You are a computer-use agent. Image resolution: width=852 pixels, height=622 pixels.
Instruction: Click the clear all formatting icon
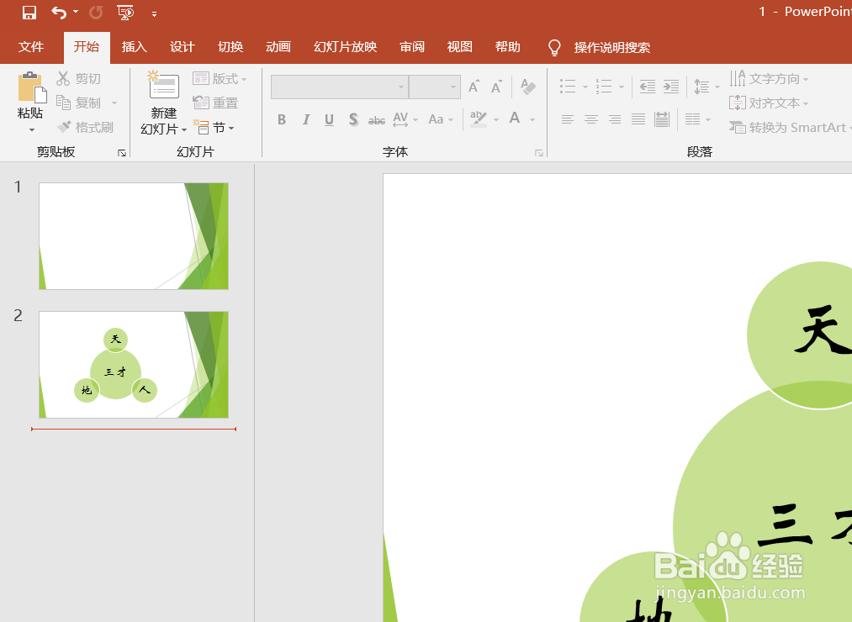[x=527, y=87]
